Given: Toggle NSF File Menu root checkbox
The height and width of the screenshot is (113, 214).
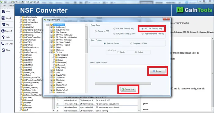Looking at the screenshot, I should tap(49, 25).
